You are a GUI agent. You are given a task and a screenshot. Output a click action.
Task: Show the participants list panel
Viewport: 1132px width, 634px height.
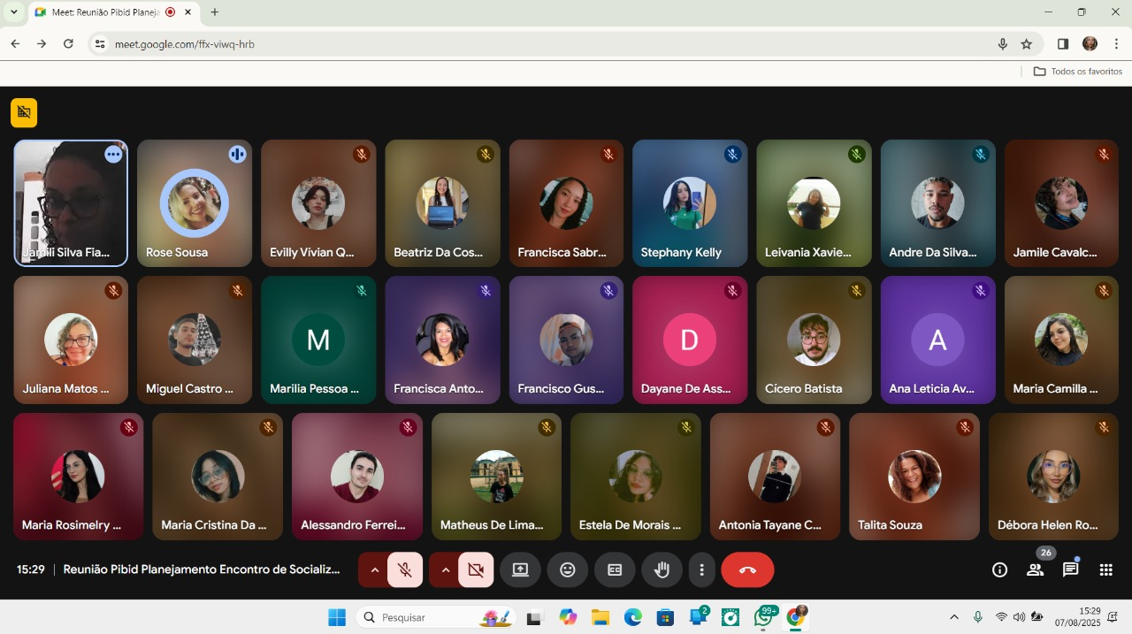point(1035,570)
